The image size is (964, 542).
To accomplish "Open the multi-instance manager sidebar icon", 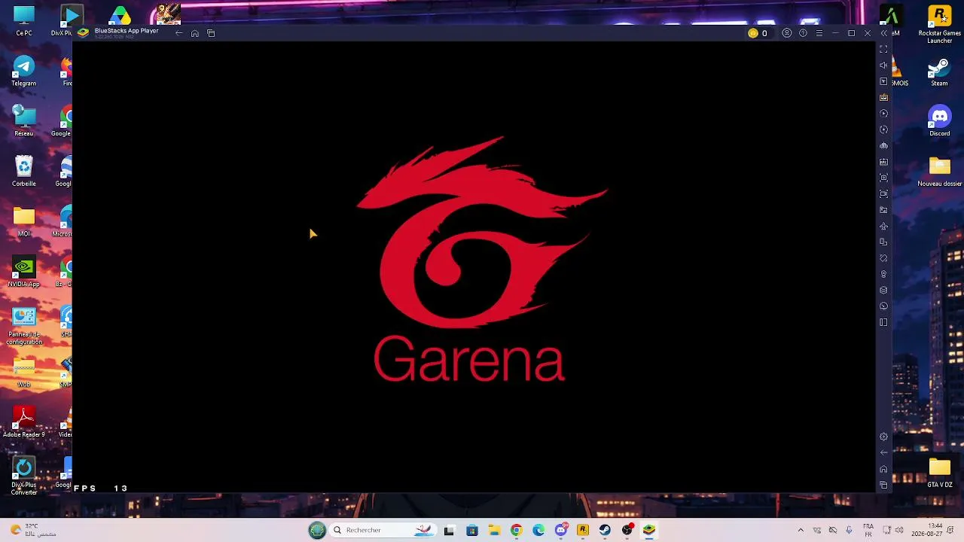I will pyautogui.click(x=884, y=242).
